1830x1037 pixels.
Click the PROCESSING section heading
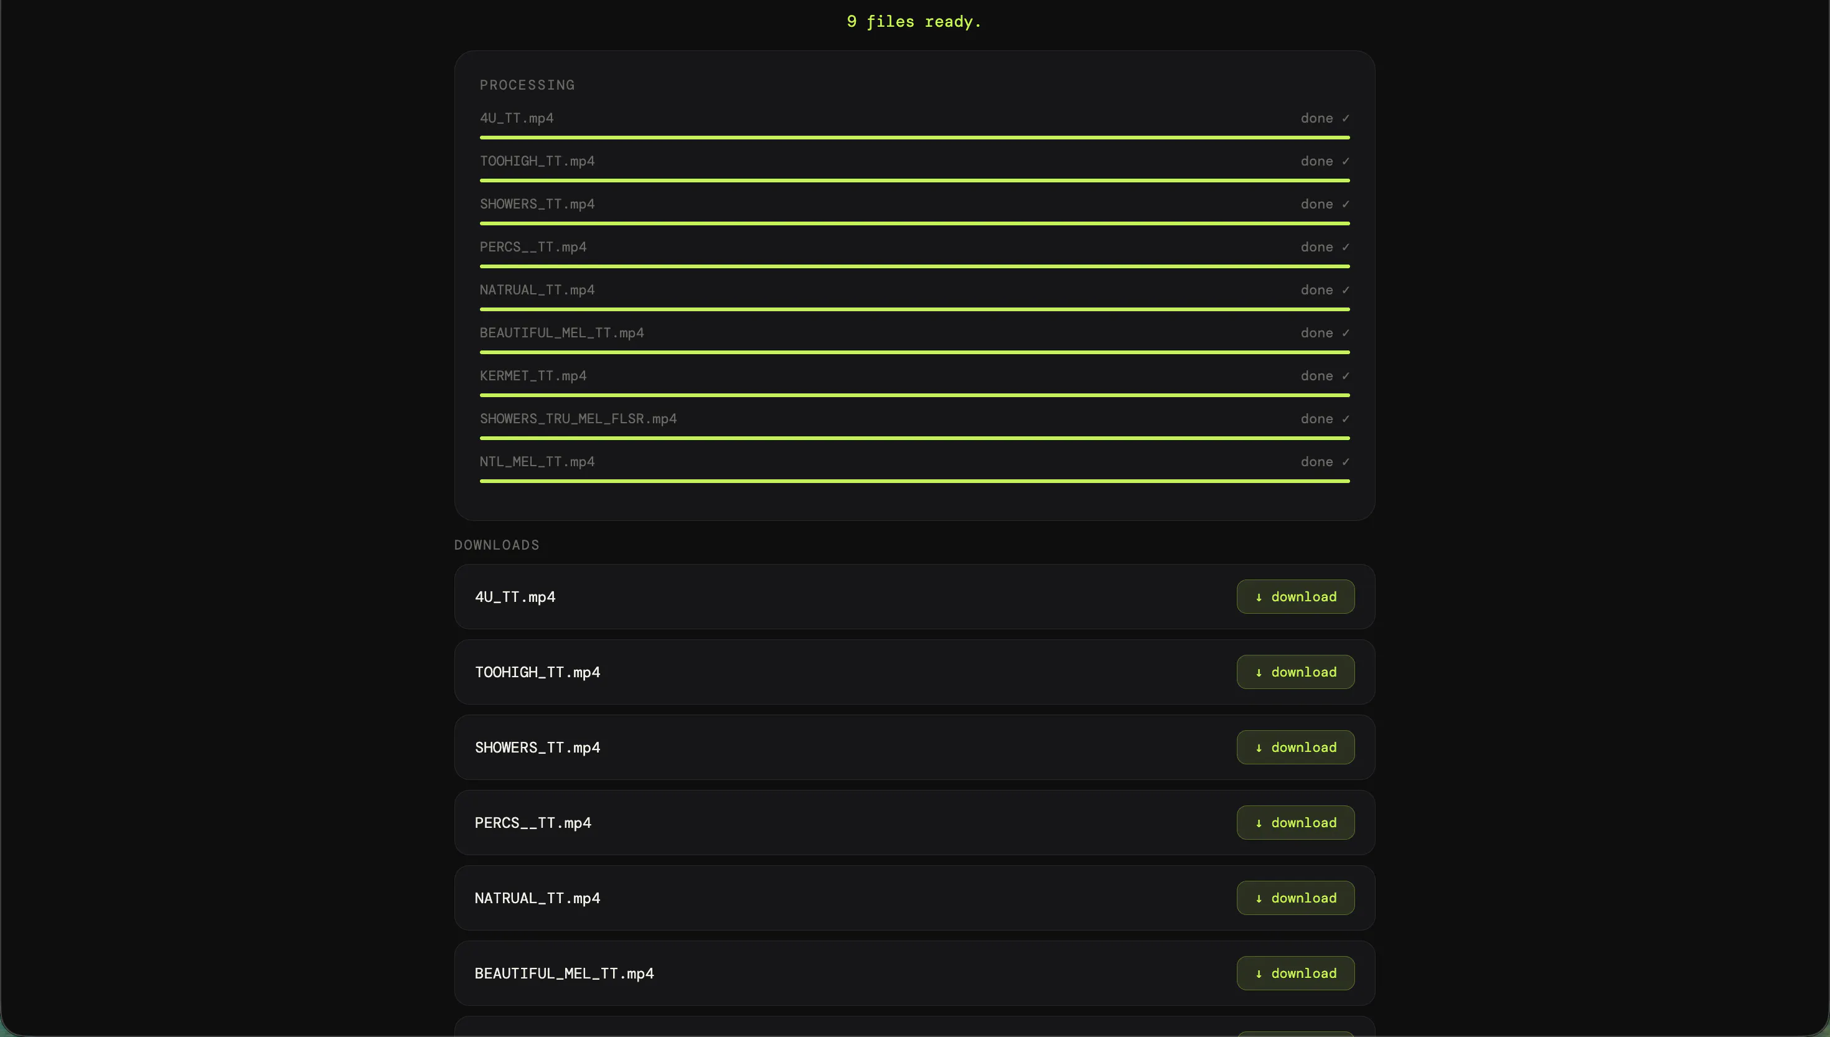527,85
